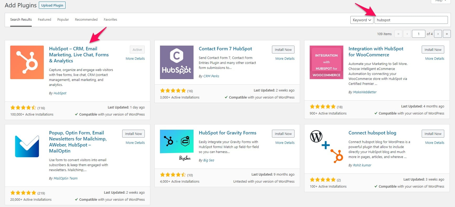This screenshot has height=207, width=455.
Task: Click the MailOptin envelope plugin icon
Action: click(27, 146)
